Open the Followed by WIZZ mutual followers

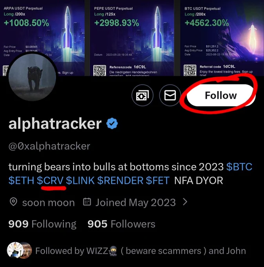point(140,251)
